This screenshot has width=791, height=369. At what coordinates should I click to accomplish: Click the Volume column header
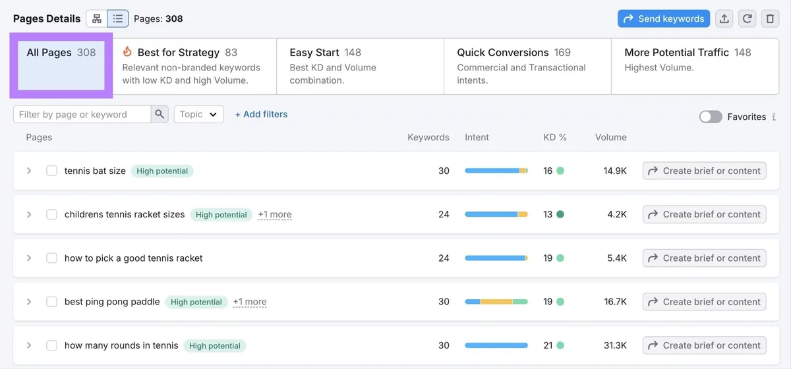611,137
